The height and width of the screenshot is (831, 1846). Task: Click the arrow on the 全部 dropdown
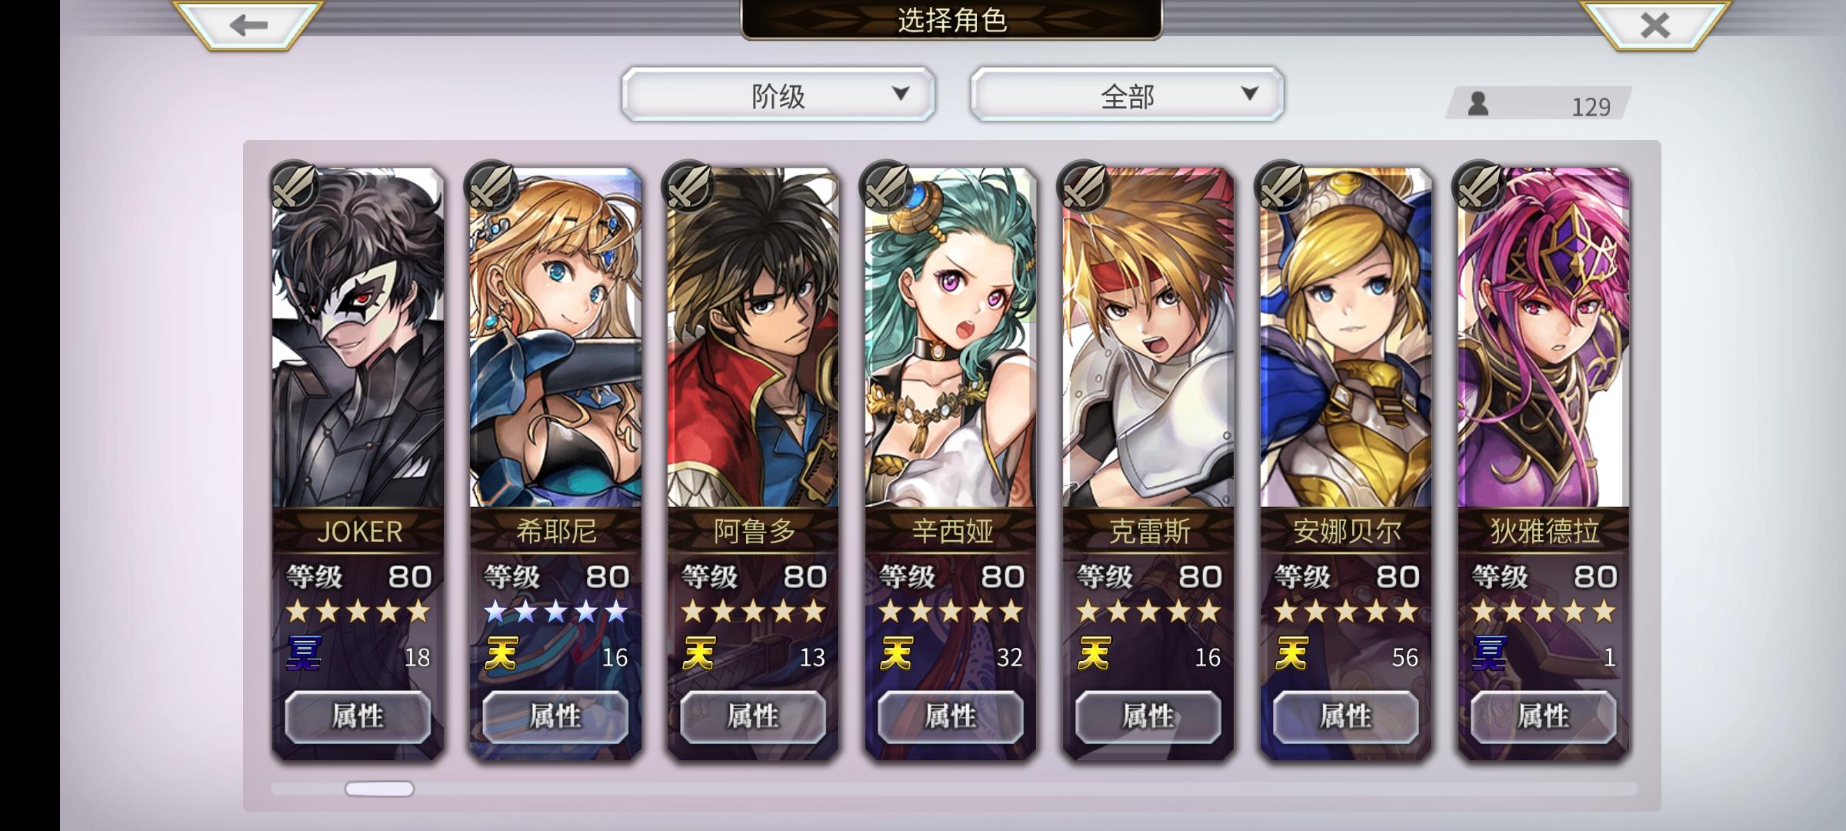click(x=1250, y=94)
